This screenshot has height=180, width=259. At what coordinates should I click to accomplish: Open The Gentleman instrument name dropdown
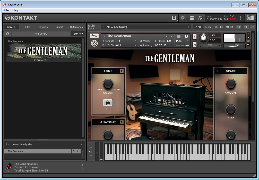pos(104,36)
